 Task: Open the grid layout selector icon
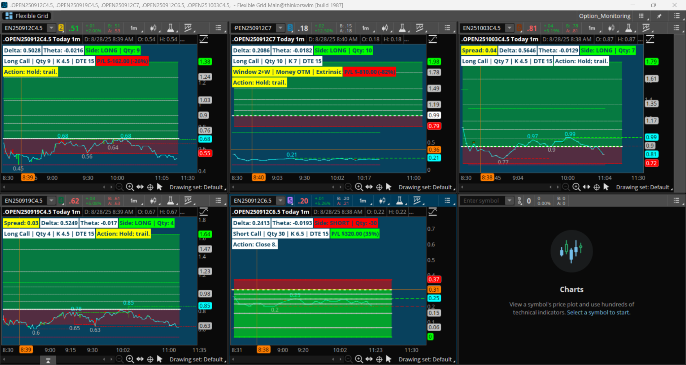click(x=641, y=16)
